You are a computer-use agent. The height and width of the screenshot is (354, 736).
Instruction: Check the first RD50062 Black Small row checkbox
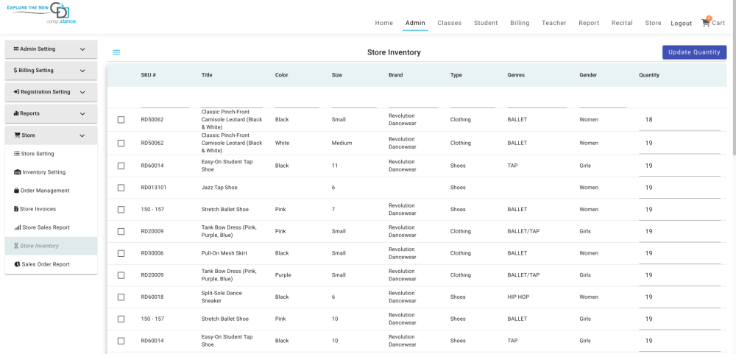tap(121, 120)
